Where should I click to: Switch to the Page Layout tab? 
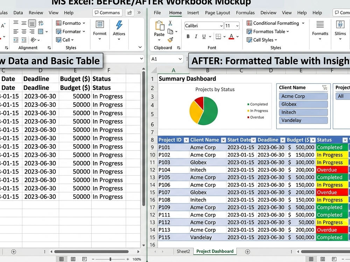click(217, 13)
